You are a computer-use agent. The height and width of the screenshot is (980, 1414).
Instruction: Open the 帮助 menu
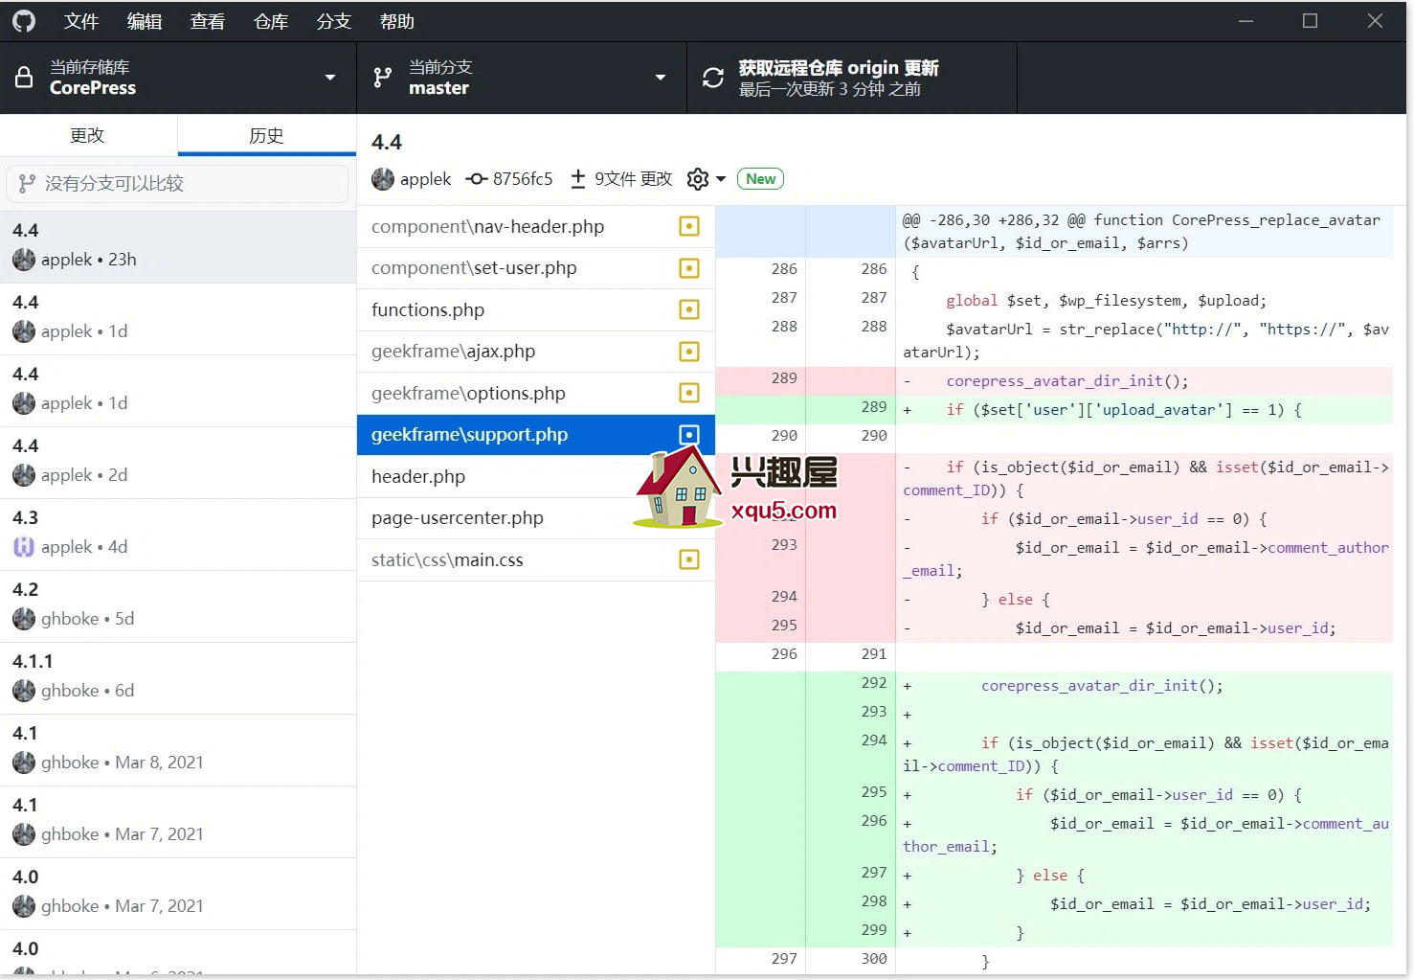coord(397,21)
